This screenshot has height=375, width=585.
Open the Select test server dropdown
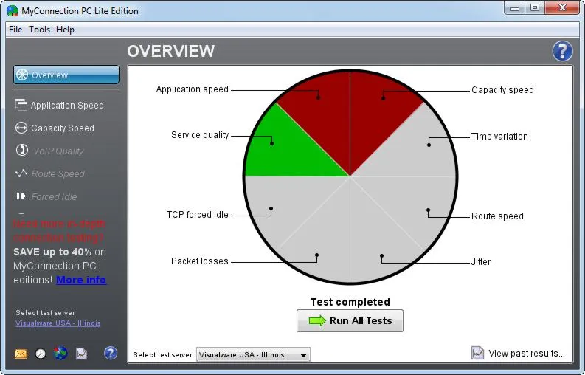pyautogui.click(x=253, y=355)
